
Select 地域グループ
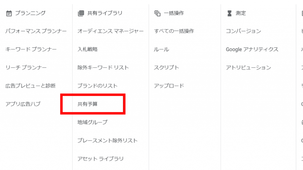92,122
